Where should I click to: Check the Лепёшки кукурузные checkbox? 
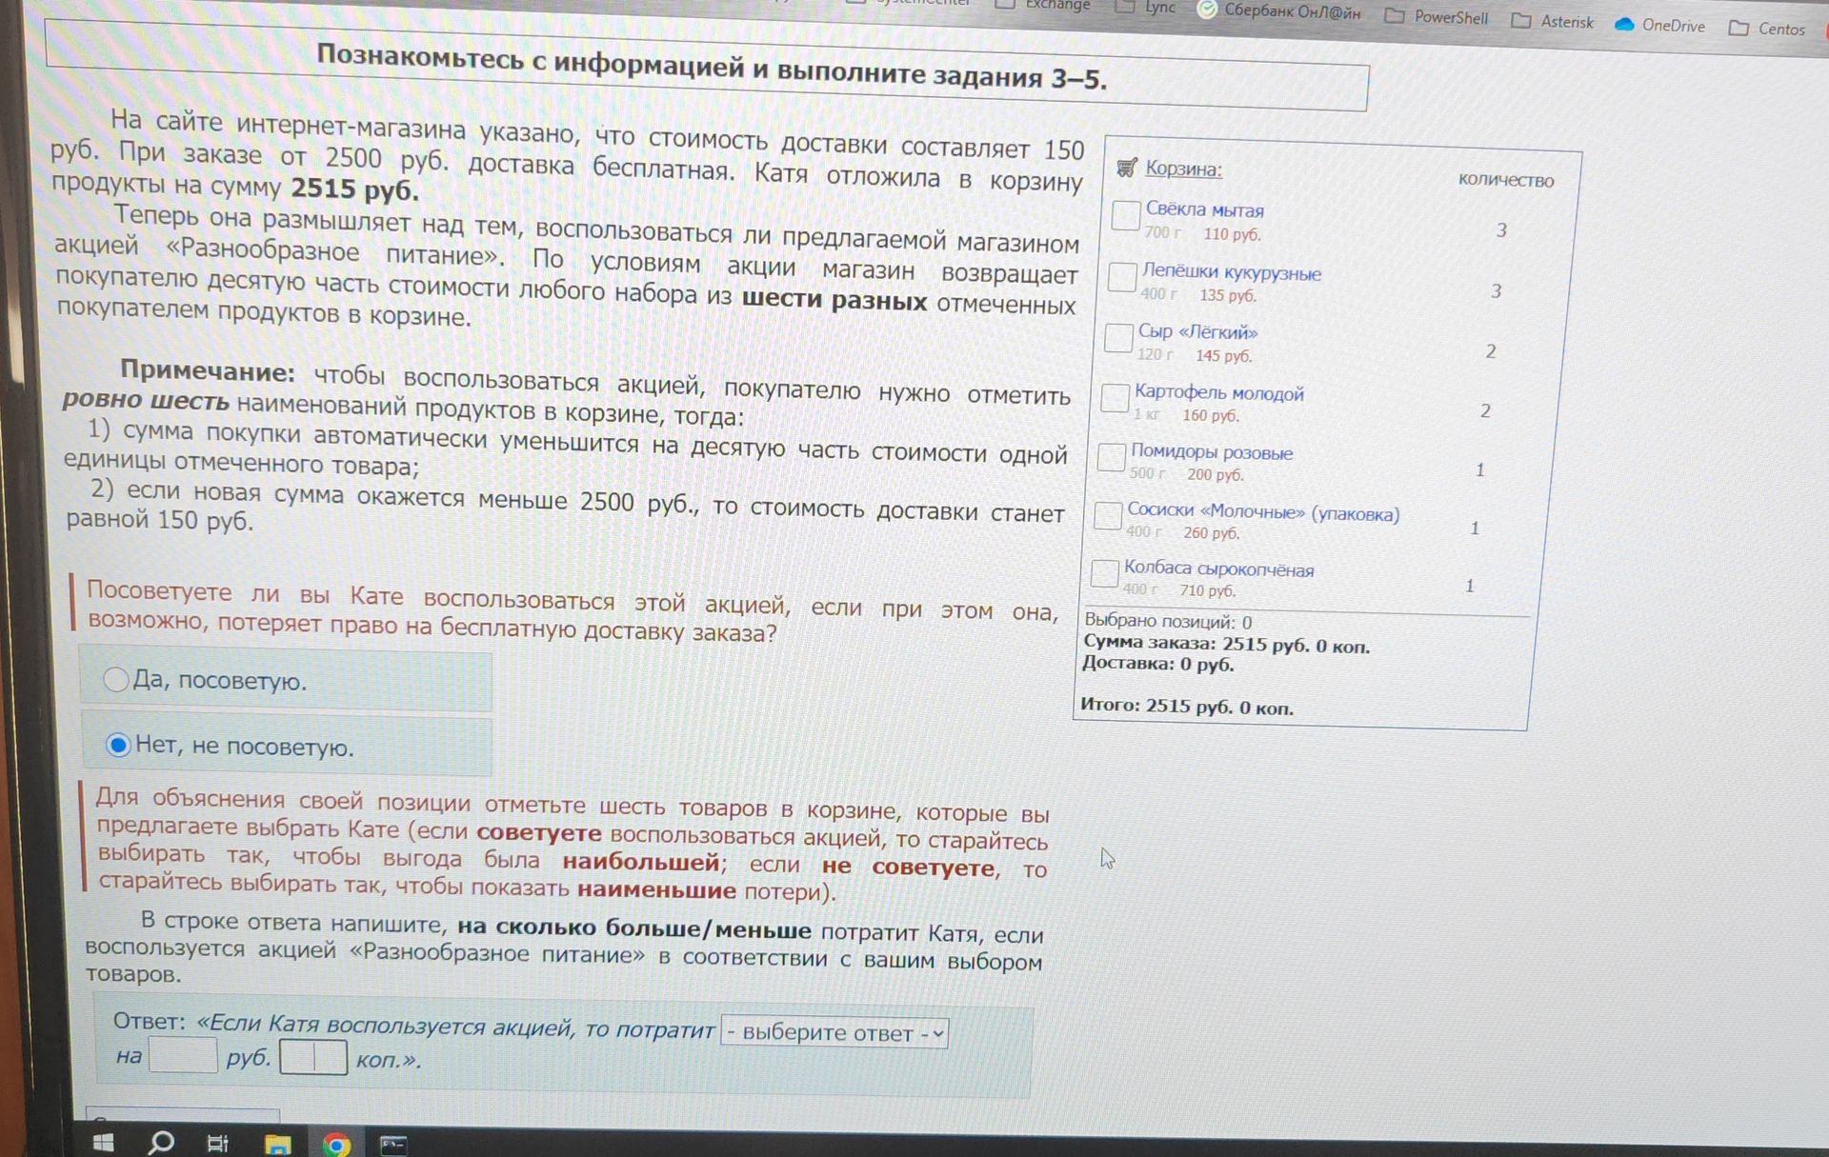(1122, 277)
